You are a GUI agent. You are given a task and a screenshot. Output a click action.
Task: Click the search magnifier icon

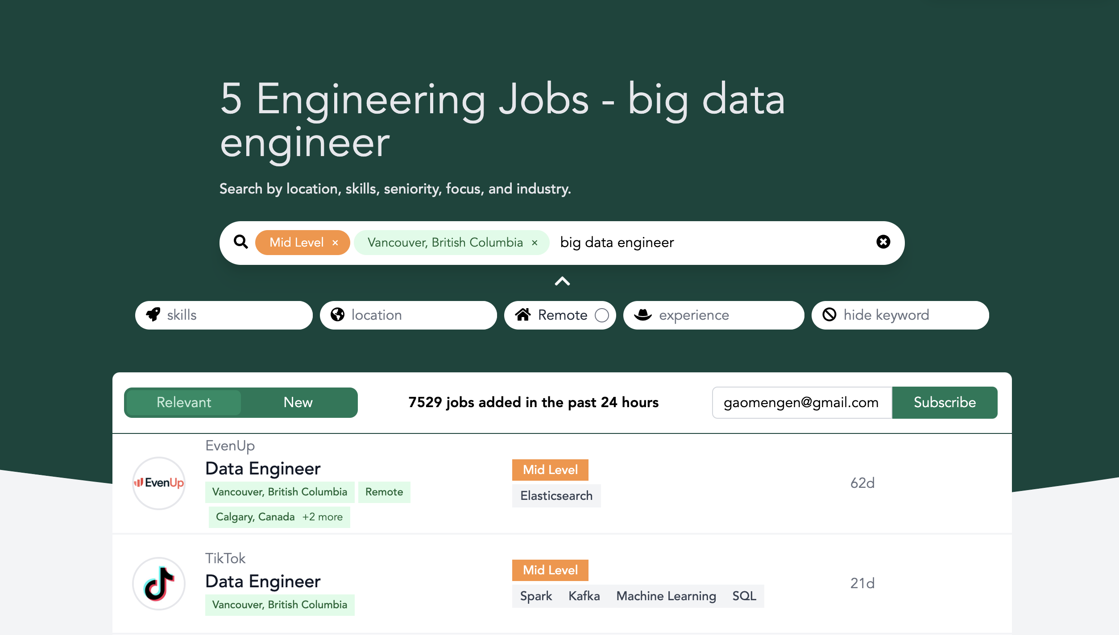click(241, 242)
